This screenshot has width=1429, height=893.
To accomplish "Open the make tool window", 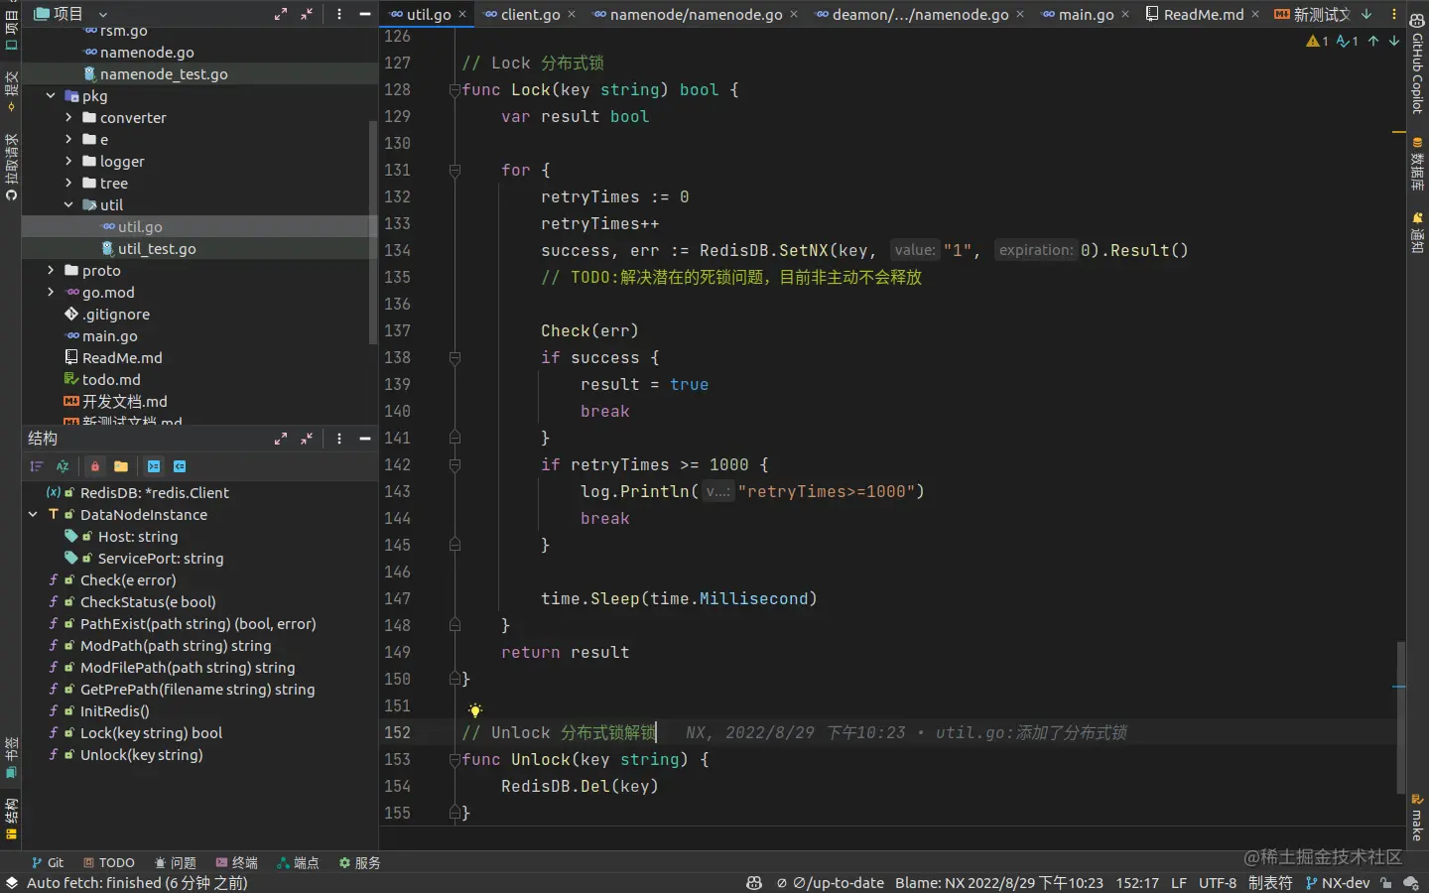I will [x=1417, y=817].
